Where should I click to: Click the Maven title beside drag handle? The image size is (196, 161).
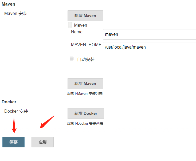(80, 25)
